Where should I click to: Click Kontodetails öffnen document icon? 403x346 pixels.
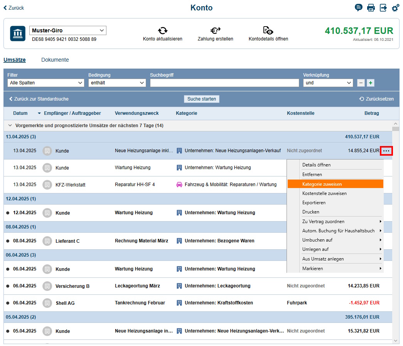[268, 30]
